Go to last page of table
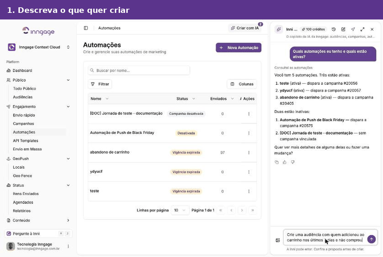Image resolution: width=383 pixels, height=257 pixels. click(252, 210)
